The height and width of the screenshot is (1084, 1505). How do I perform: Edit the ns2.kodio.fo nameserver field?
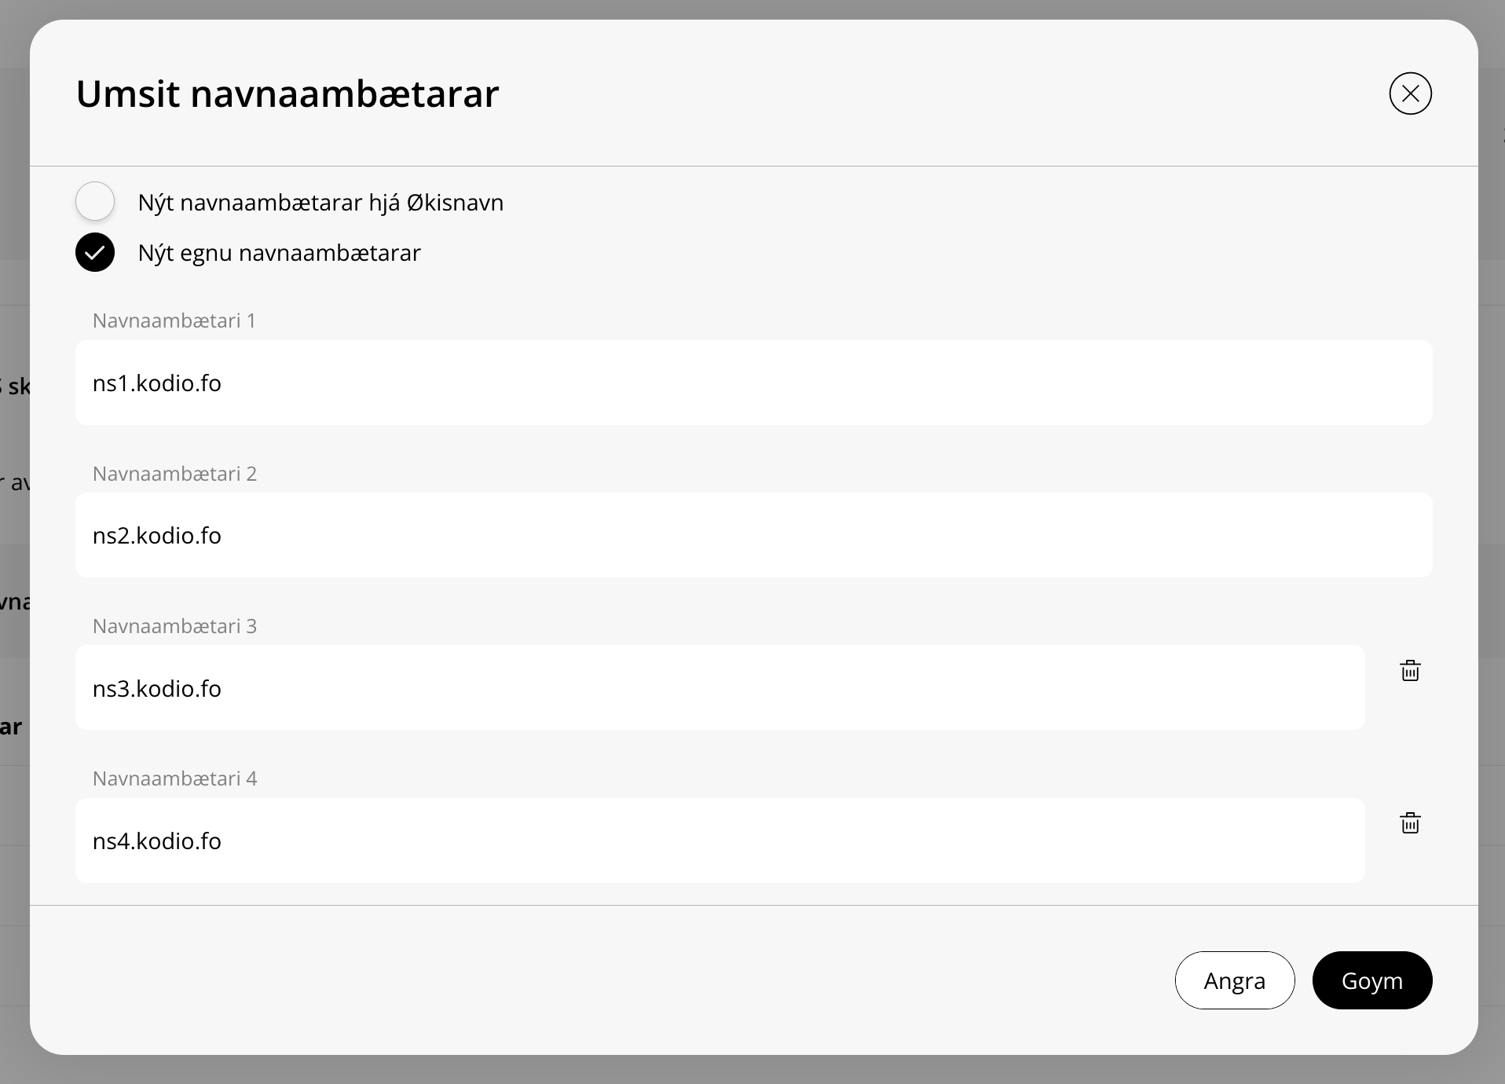point(752,535)
